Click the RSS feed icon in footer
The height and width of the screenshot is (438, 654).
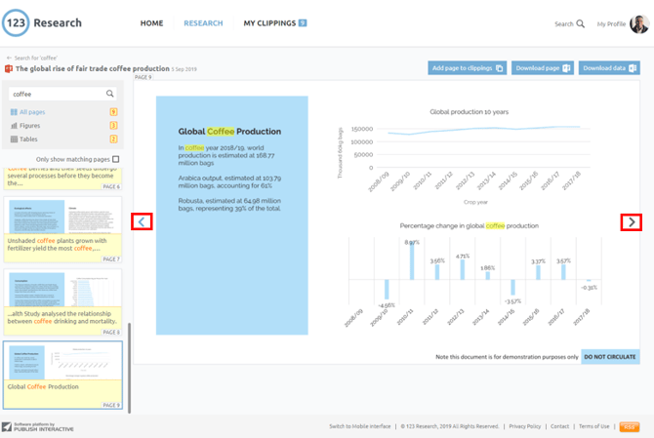(x=630, y=426)
